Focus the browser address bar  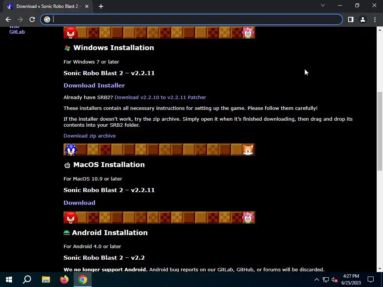[191, 19]
